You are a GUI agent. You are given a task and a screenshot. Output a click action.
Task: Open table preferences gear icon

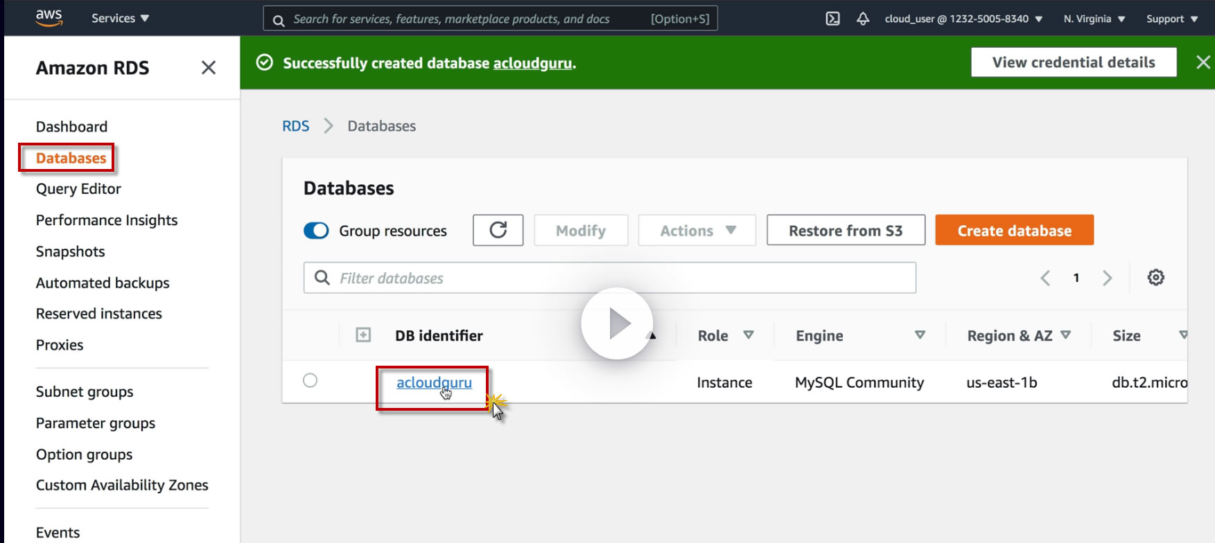1155,278
